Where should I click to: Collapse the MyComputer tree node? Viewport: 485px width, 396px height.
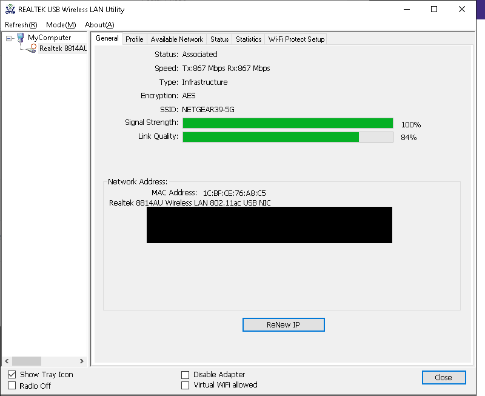(x=8, y=38)
